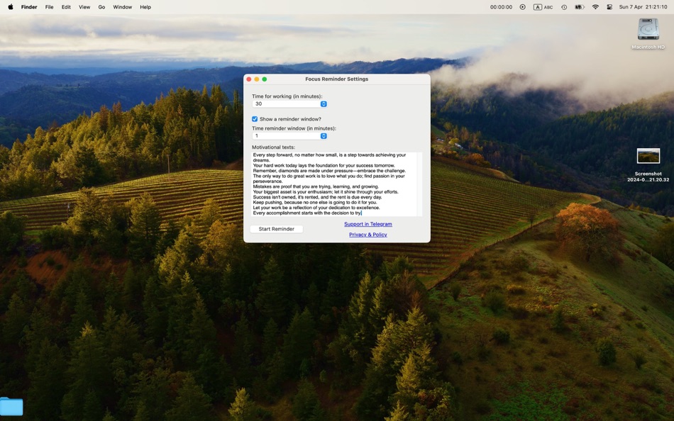Click the clock icon in the menu bar
The height and width of the screenshot is (421, 674).
coord(564,7)
